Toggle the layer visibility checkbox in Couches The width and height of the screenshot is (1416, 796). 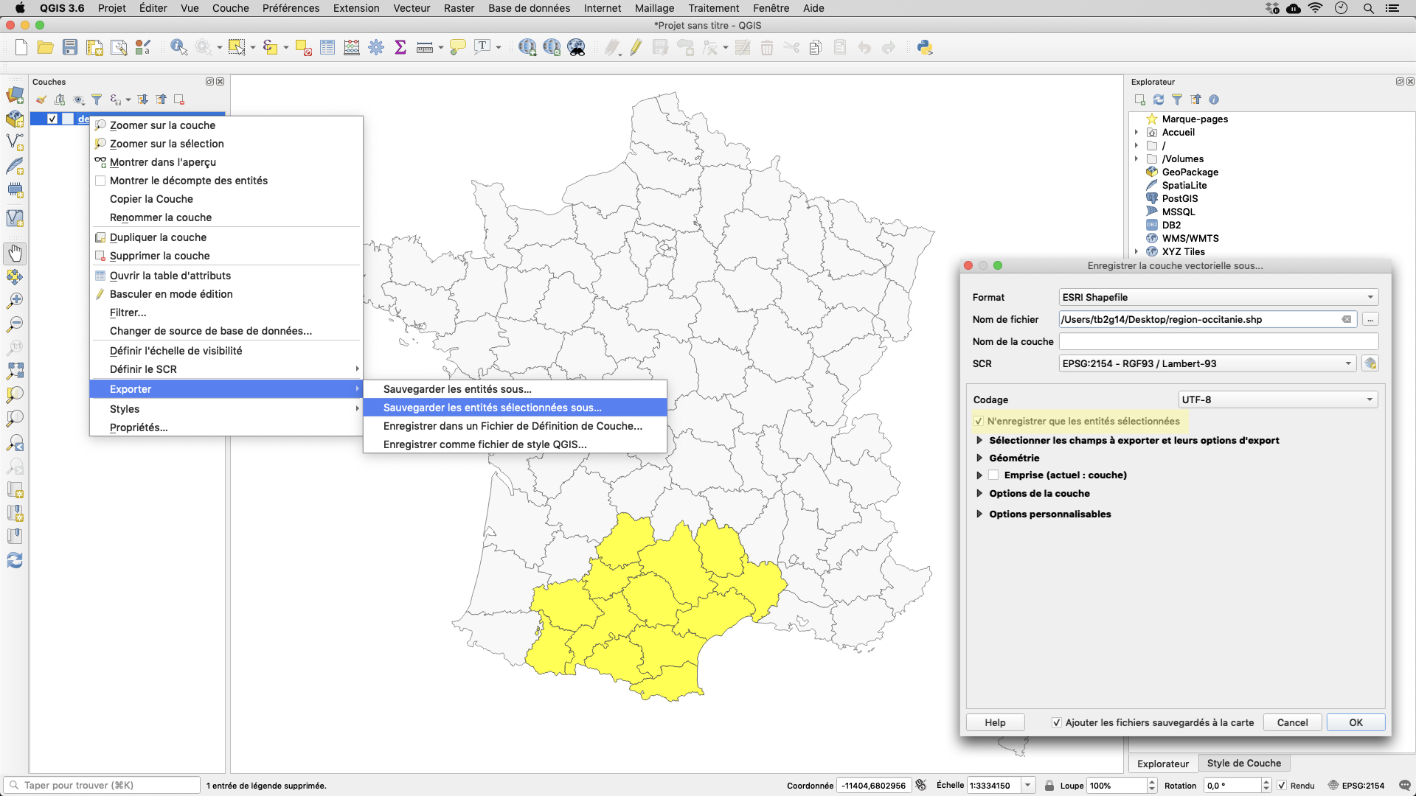tap(52, 119)
